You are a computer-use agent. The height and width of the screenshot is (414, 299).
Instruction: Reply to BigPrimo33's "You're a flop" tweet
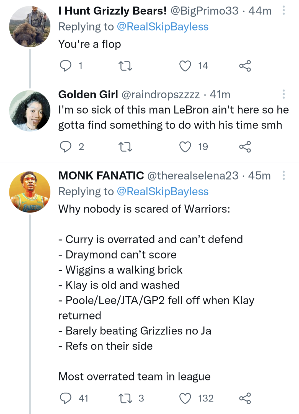tap(66, 66)
